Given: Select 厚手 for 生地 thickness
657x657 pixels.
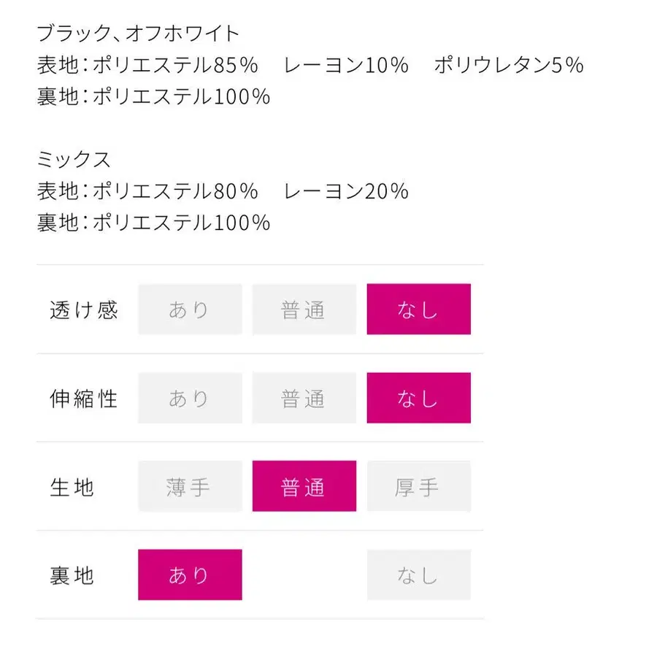Looking at the screenshot, I should coord(418,487).
